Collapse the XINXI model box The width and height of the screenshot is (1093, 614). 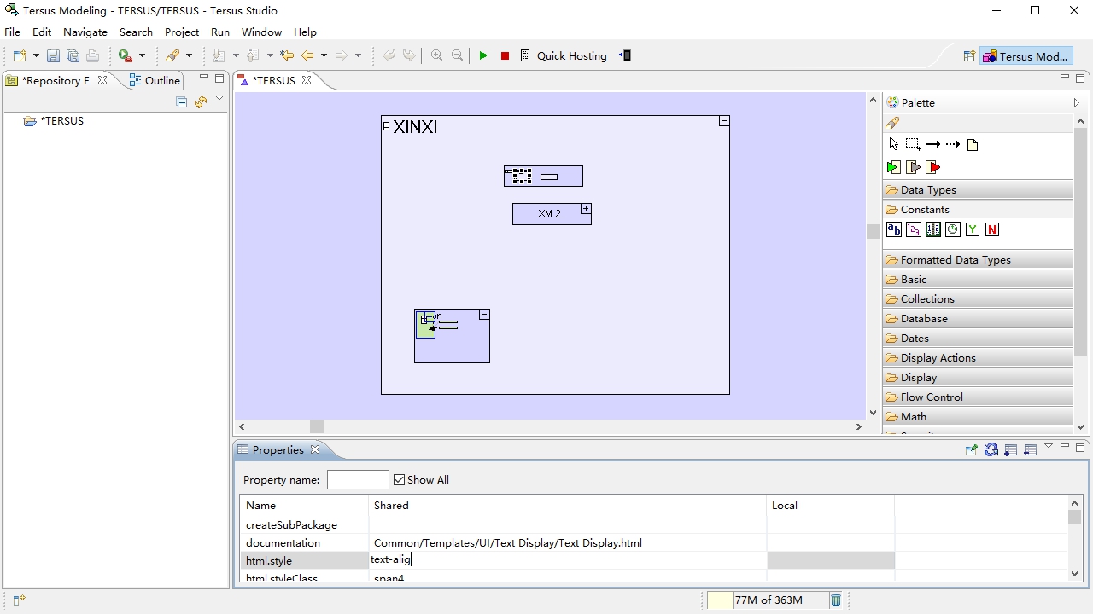tap(724, 121)
